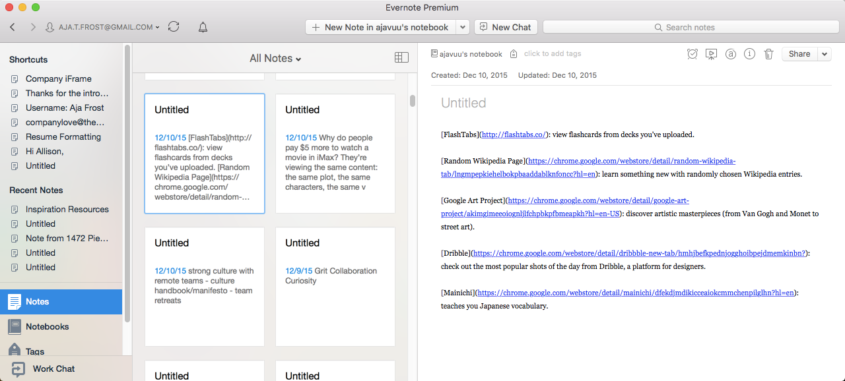Click the sidebar vertical scrollbar
Screen dimensions: 845x381
[x=127, y=185]
